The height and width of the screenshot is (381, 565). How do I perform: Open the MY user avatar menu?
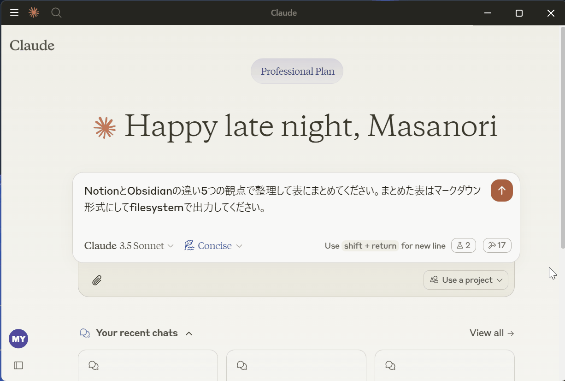pos(18,339)
